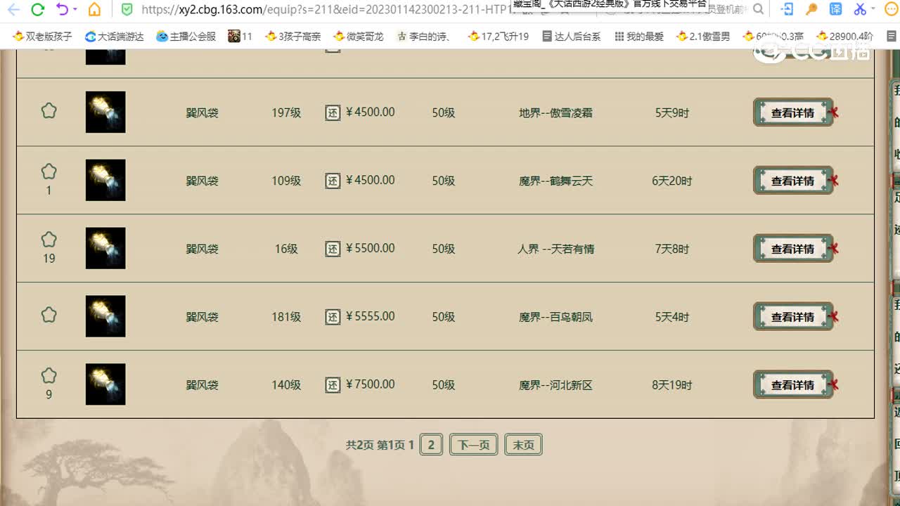The height and width of the screenshot is (506, 900).
Task: Click the 还 bargain icon beside ¥7500.00
Action: [333, 385]
